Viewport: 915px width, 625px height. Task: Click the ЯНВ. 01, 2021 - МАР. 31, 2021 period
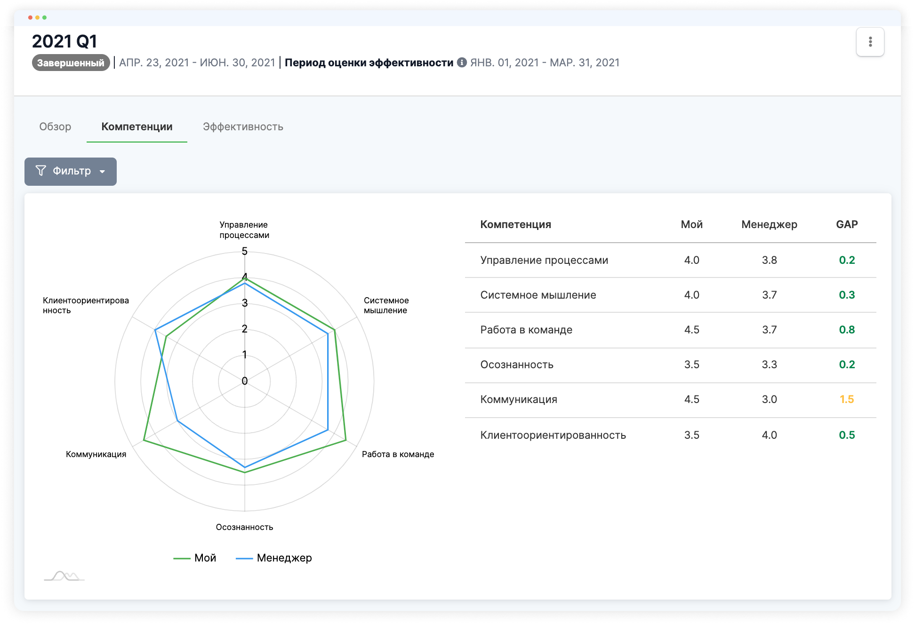pyautogui.click(x=545, y=63)
